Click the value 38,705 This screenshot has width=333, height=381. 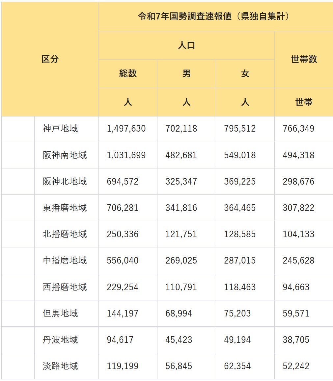pyautogui.click(x=296, y=340)
